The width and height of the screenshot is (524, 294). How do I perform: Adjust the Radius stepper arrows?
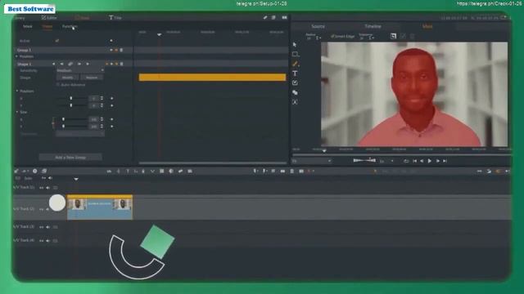(317, 38)
